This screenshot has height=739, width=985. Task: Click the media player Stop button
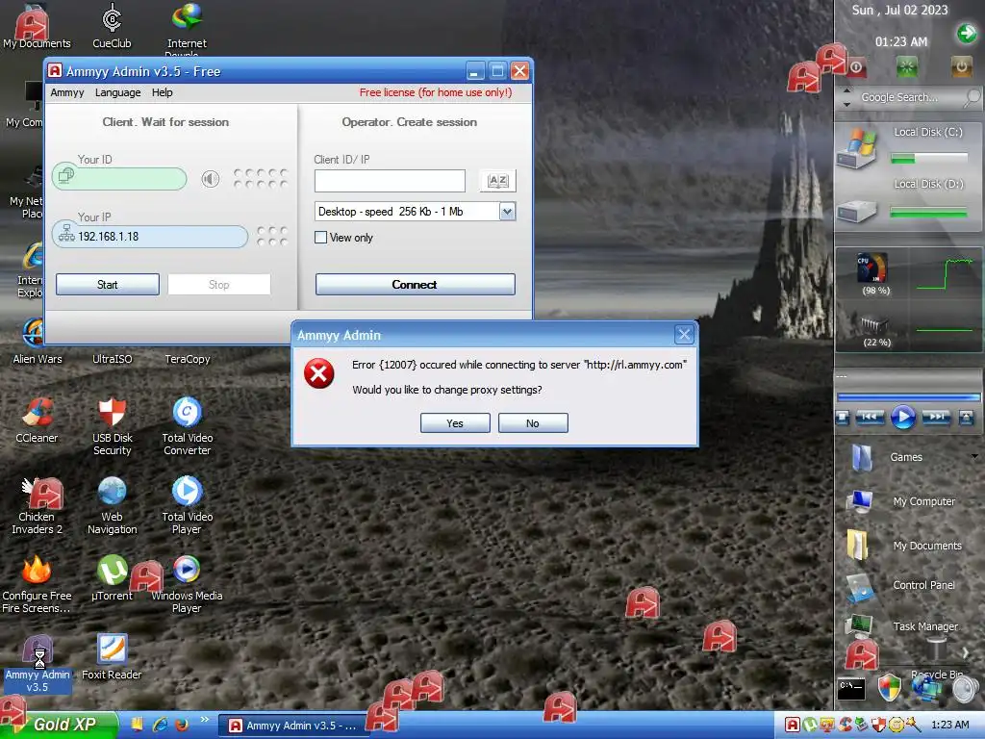843,418
